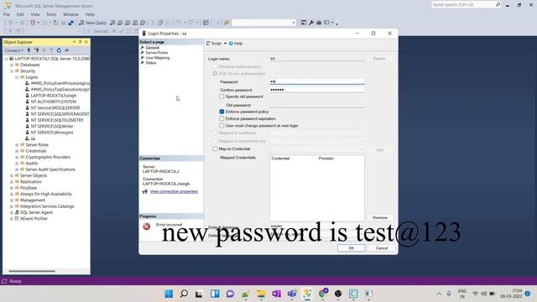Image resolution: width=537 pixels, height=302 pixels.
Task: Enable Enforce password expiration
Action: (222, 118)
